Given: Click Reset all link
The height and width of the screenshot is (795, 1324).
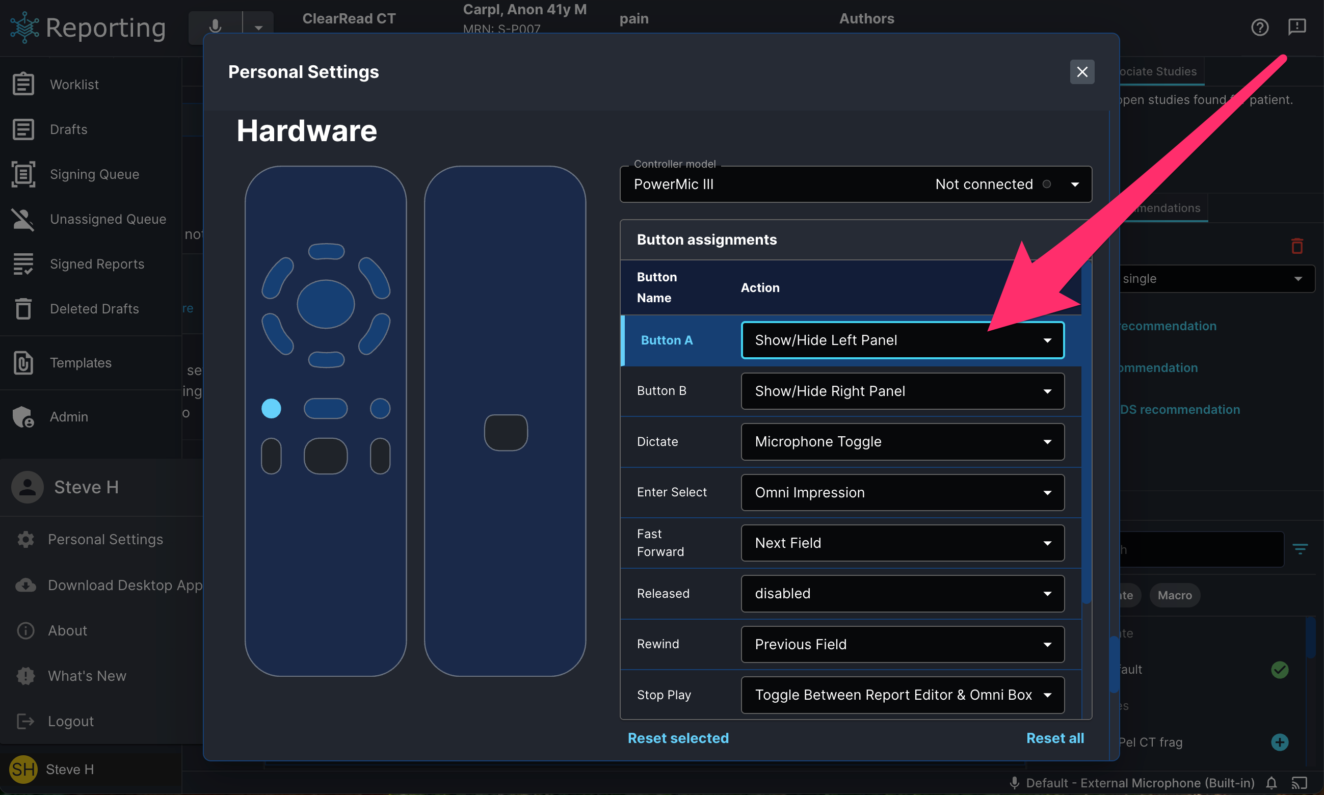Looking at the screenshot, I should pos(1054,738).
